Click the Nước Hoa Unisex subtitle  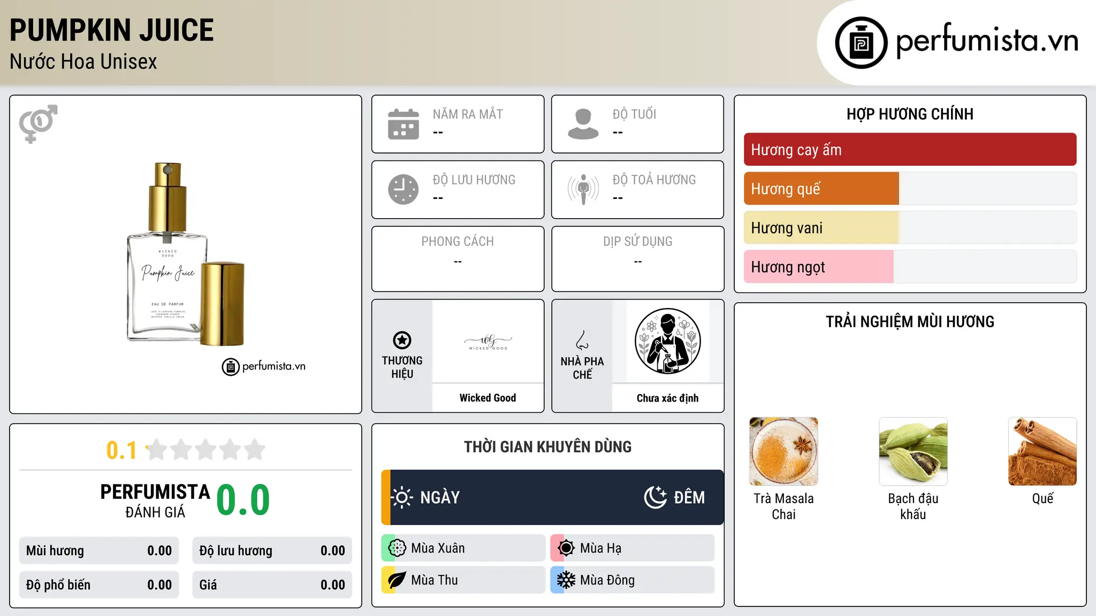pyautogui.click(x=83, y=62)
